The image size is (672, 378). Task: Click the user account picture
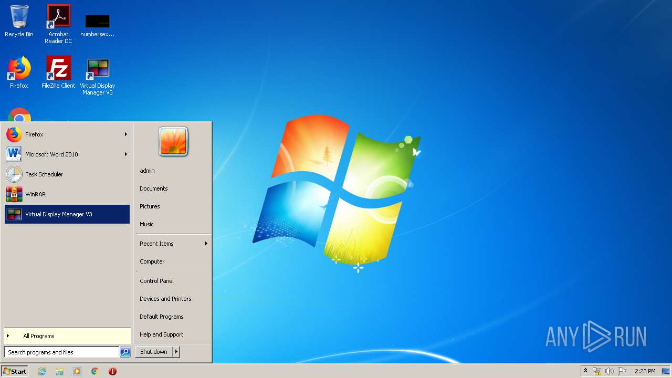pyautogui.click(x=173, y=142)
